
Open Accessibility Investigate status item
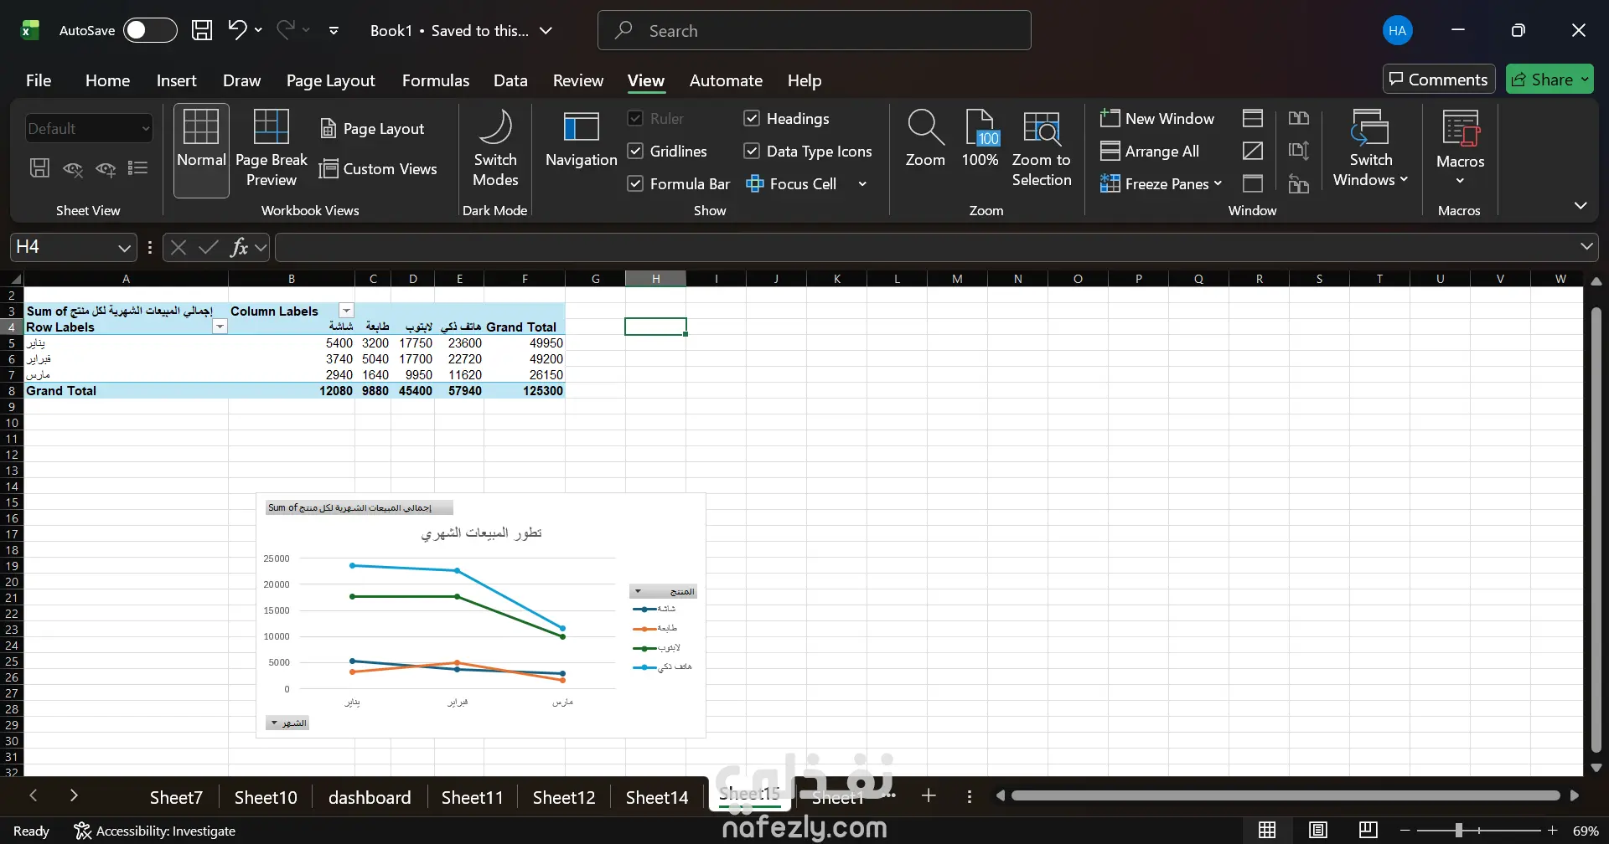click(155, 831)
